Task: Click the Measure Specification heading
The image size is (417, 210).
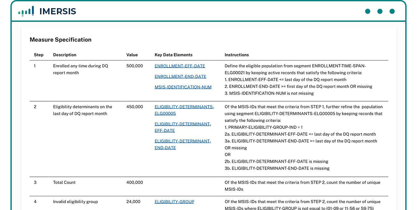Action: click(x=61, y=40)
